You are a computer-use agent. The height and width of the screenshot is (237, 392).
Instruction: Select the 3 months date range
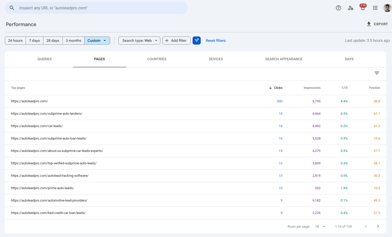pyautogui.click(x=73, y=41)
